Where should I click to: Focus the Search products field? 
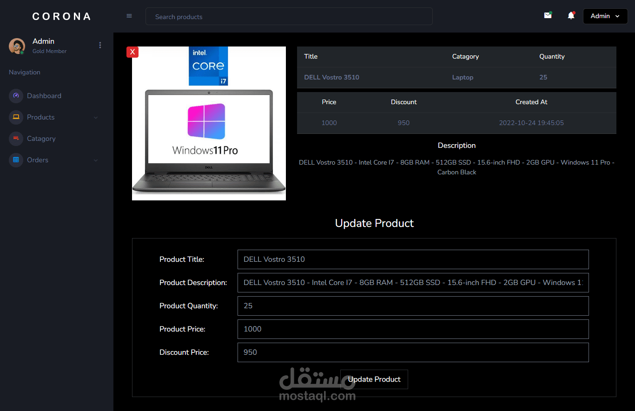tap(289, 16)
